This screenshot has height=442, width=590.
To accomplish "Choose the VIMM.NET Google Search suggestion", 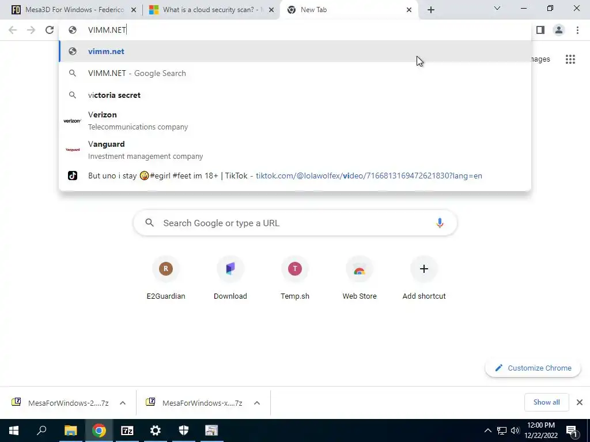I will [x=295, y=73].
